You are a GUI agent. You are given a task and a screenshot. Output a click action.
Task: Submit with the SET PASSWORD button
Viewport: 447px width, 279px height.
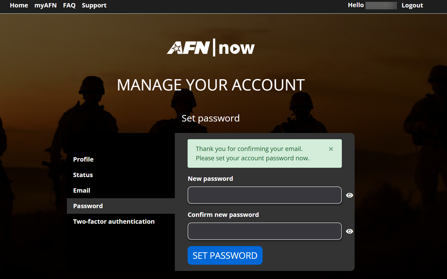225,255
